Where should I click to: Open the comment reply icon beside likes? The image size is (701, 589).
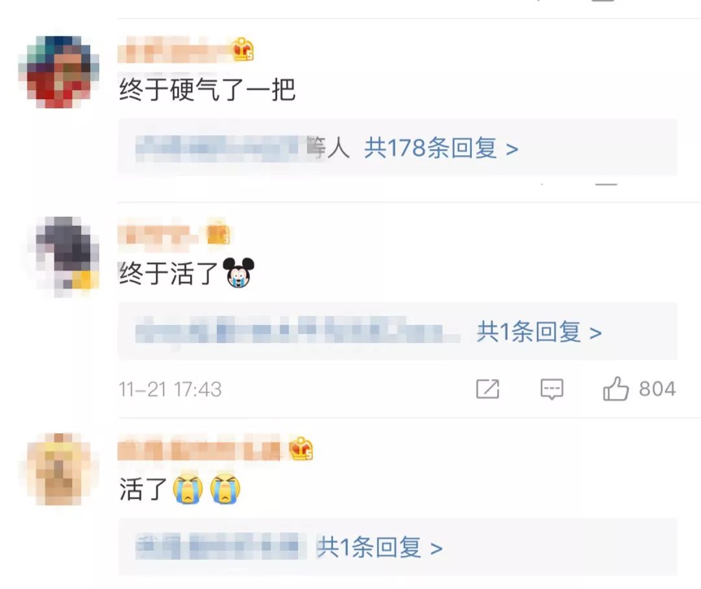pos(552,389)
